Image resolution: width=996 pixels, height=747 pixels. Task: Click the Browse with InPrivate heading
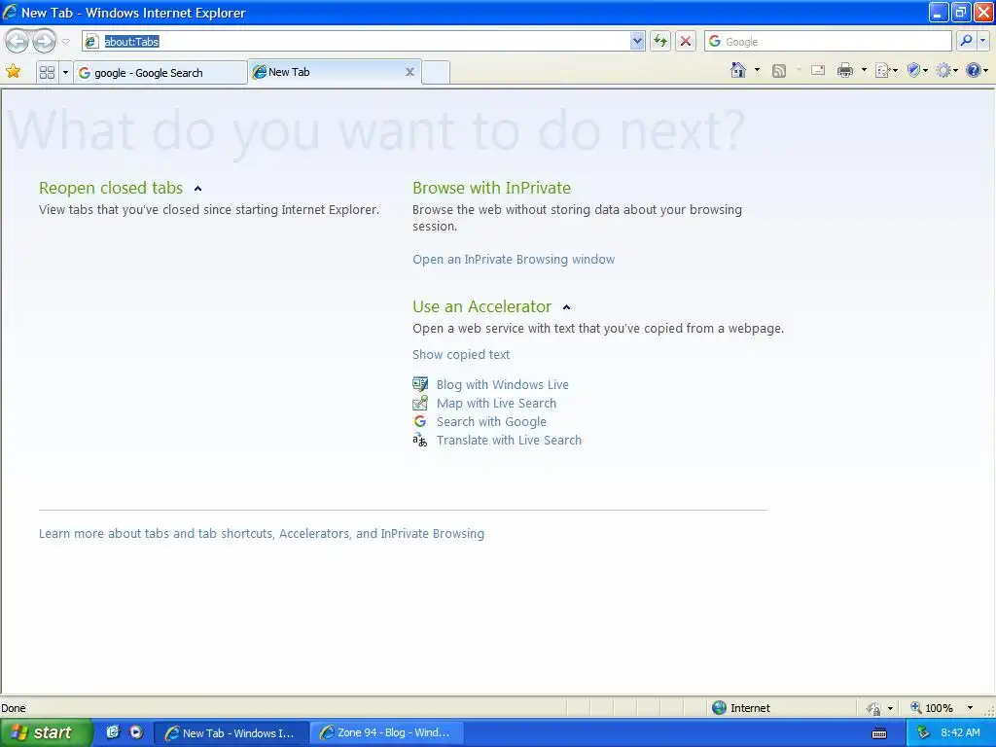(491, 188)
